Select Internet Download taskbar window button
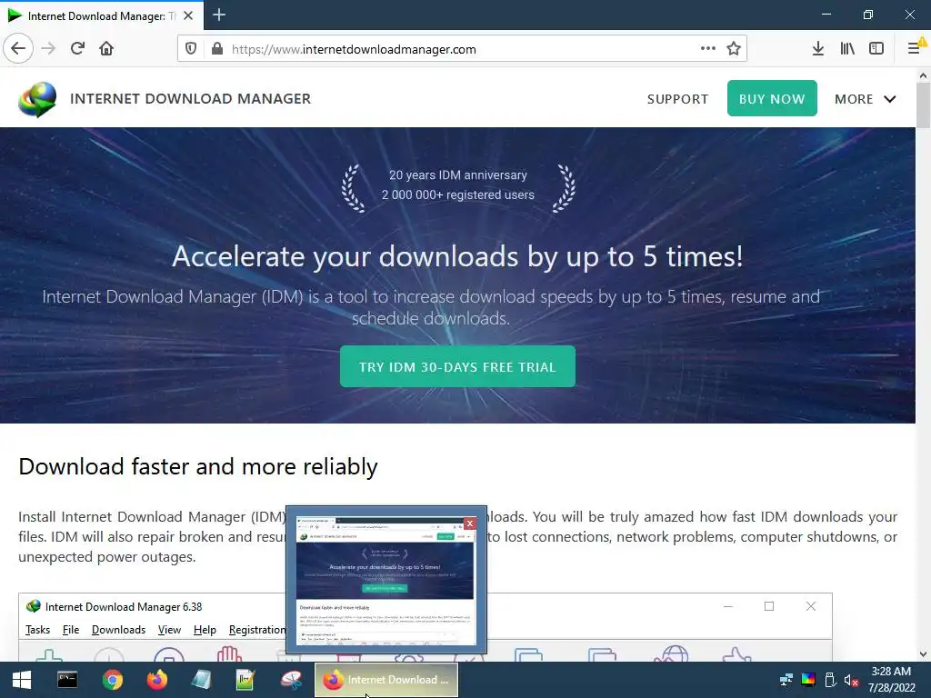This screenshot has width=931, height=698. point(385,680)
